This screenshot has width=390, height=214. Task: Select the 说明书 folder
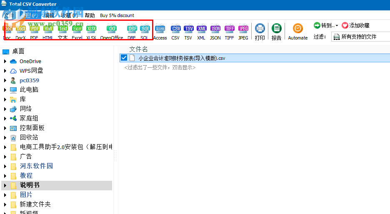[30, 185]
